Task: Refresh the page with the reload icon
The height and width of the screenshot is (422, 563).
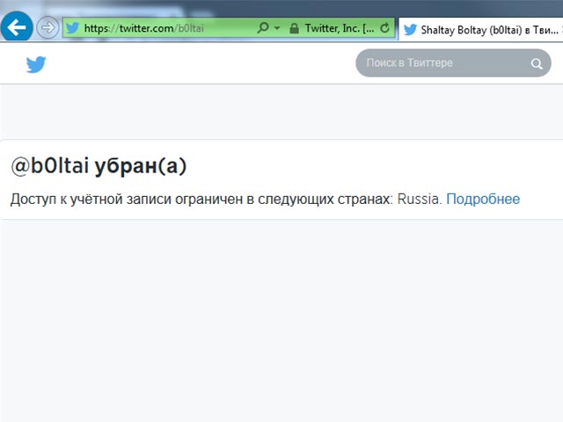Action: pos(384,28)
